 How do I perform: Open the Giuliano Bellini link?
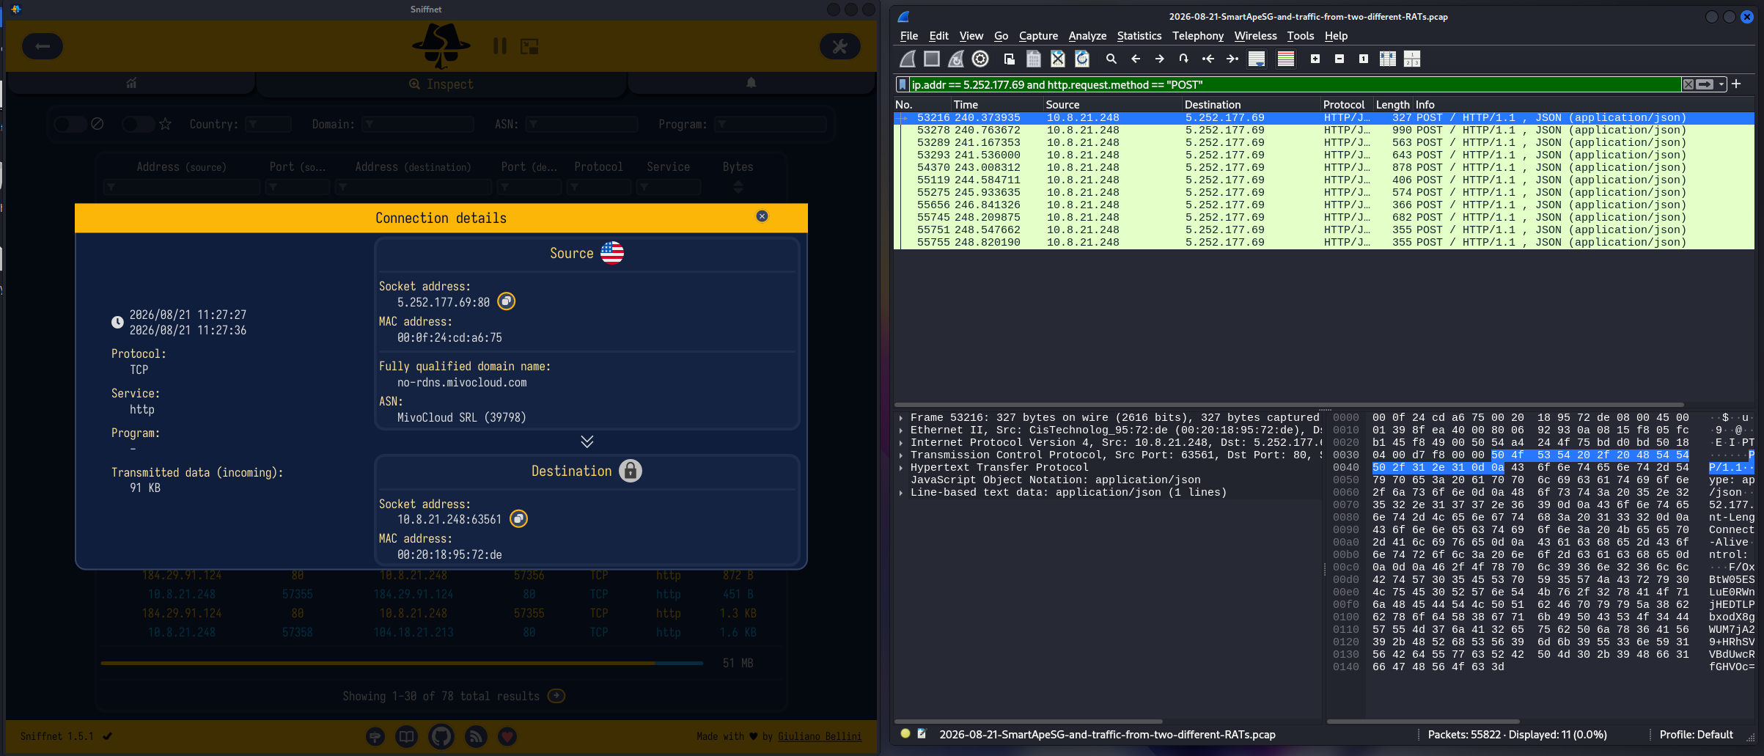point(820,736)
